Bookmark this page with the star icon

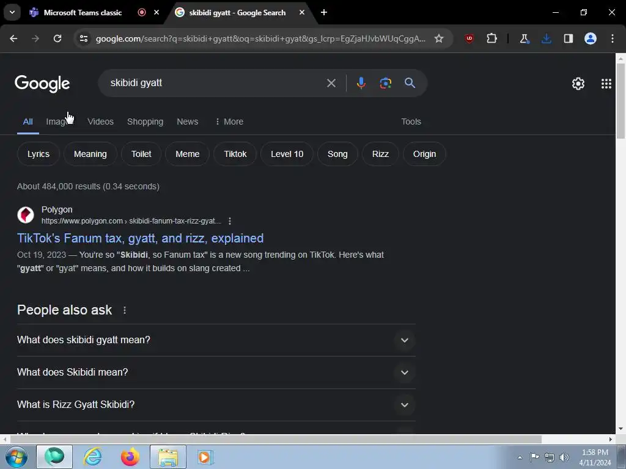[x=439, y=38]
